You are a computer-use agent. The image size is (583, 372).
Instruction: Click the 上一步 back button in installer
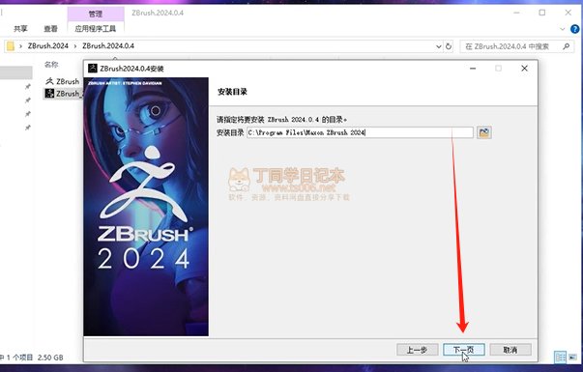tap(417, 350)
